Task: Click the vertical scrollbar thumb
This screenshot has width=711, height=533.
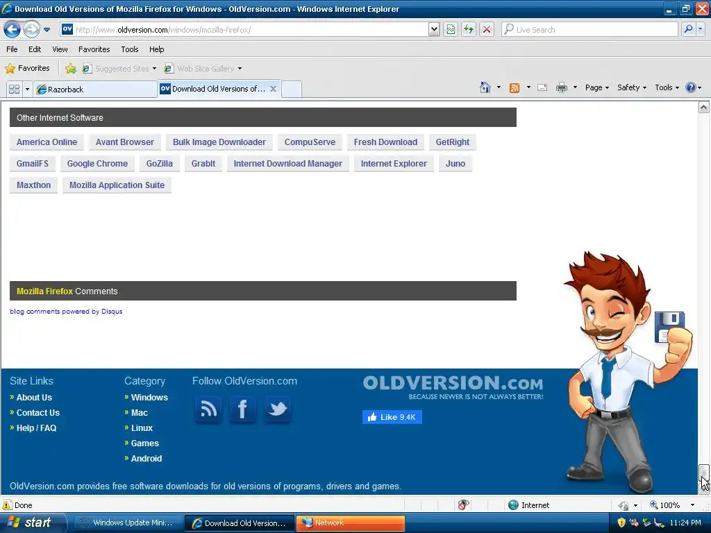Action: tap(704, 473)
